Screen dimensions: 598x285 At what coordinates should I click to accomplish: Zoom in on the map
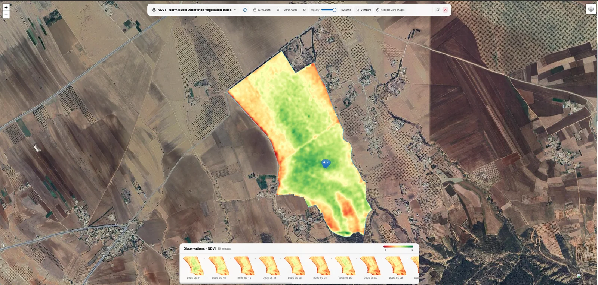pos(6,7)
